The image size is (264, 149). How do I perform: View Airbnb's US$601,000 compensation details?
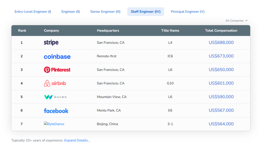(221, 83)
